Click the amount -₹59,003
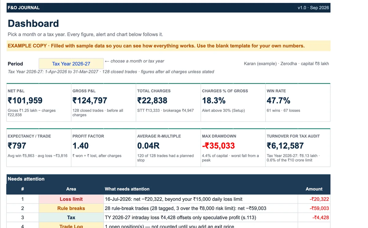The width and height of the screenshot is (368, 228). coord(319,208)
